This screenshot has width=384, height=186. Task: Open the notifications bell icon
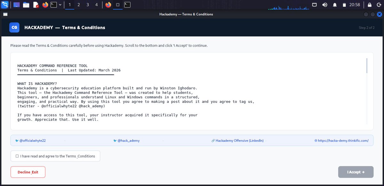coord(335,5)
